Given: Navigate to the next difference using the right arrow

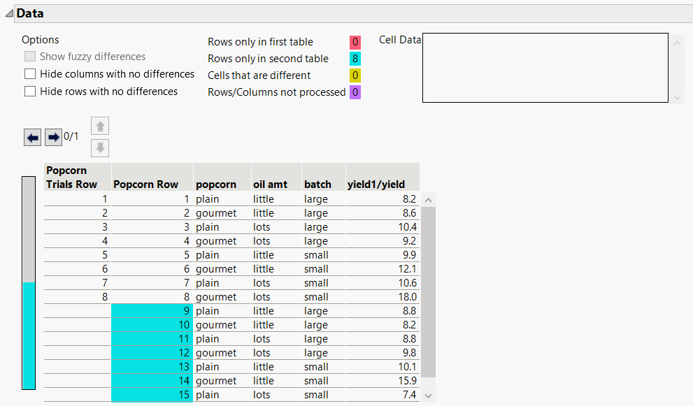Looking at the screenshot, I should pyautogui.click(x=53, y=137).
